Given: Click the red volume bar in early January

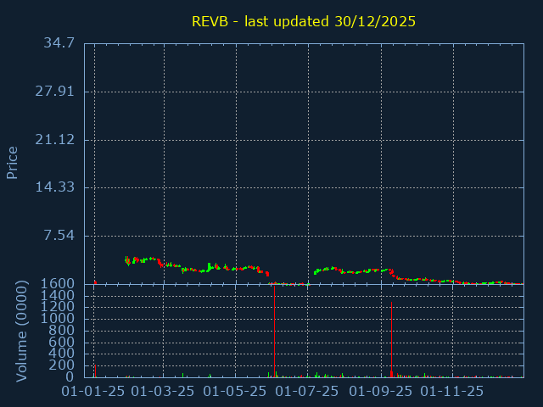Looking at the screenshot, I should [95, 371].
